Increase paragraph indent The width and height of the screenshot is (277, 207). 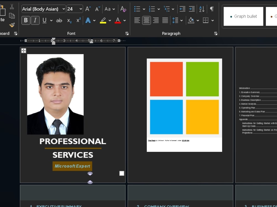coord(192,9)
